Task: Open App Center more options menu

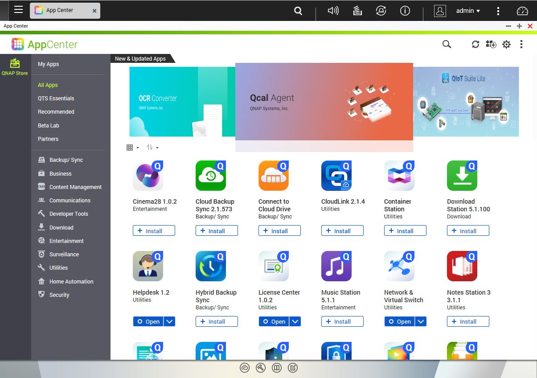Action: click(521, 44)
